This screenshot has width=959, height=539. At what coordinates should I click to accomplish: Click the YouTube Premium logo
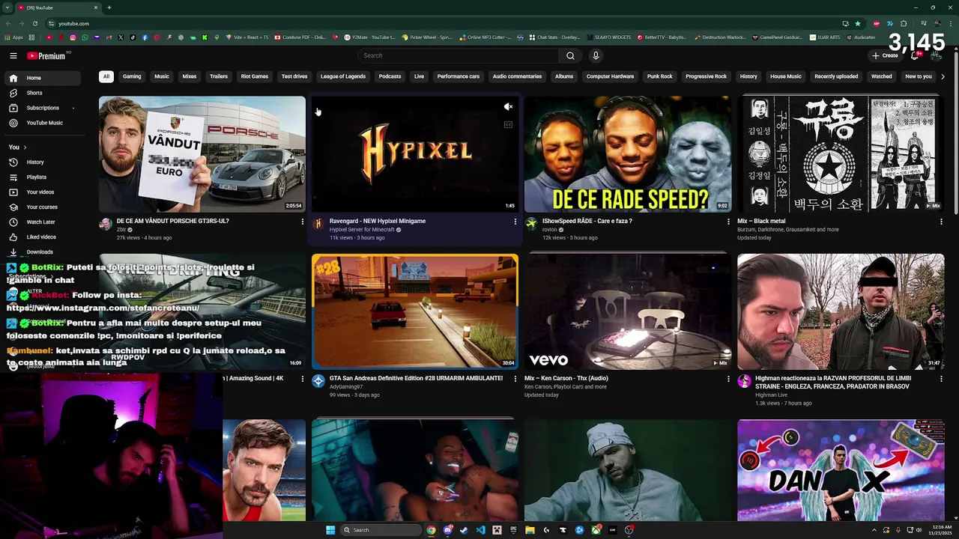coord(48,55)
